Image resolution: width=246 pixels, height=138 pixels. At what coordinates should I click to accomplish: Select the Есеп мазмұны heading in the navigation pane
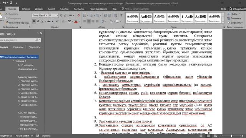point(26,65)
